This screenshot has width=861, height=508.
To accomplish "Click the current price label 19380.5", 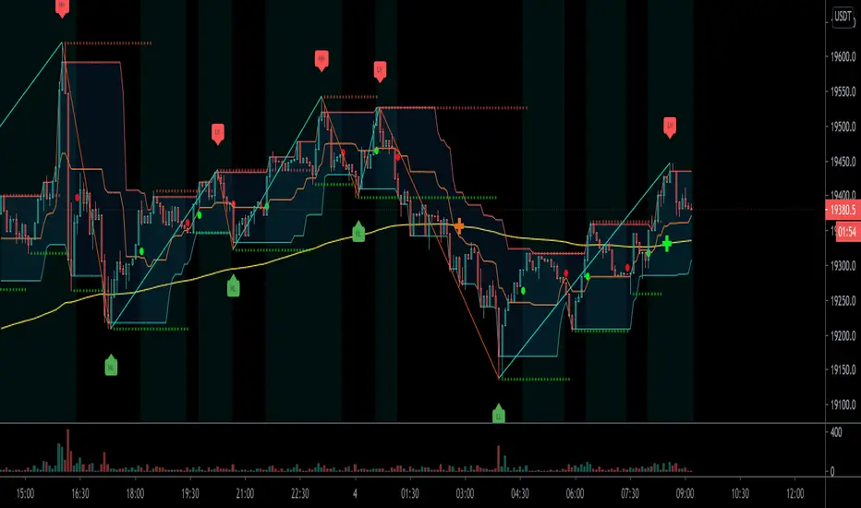I will click(843, 210).
